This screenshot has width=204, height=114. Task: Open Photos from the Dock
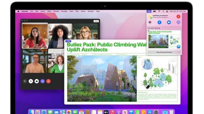(x=69, y=112)
